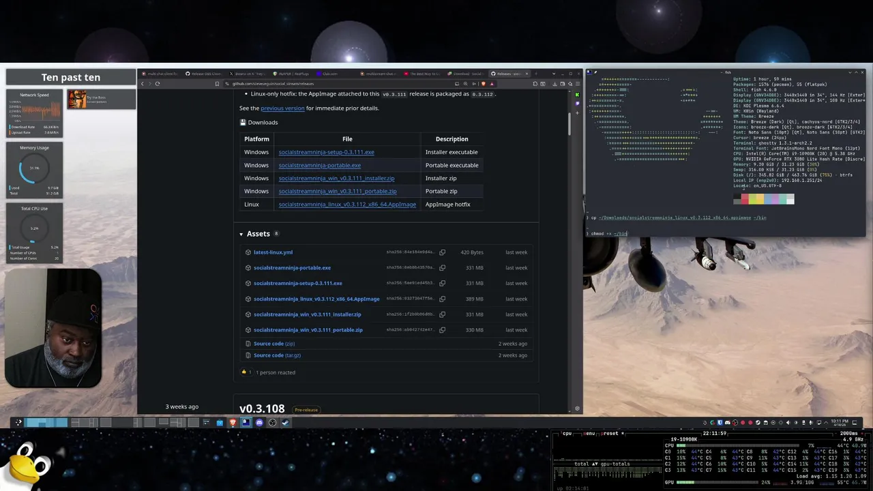This screenshot has width=873, height=491.
Task: Collapse the Assets section
Action: [x=241, y=234]
